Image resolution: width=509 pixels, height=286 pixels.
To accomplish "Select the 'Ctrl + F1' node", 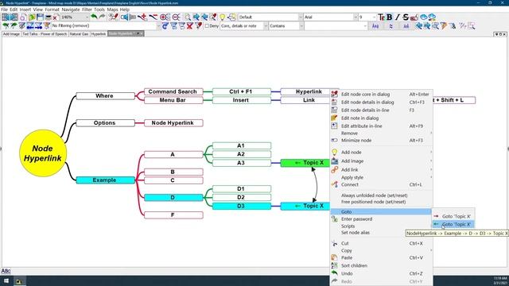I will coord(242,92).
